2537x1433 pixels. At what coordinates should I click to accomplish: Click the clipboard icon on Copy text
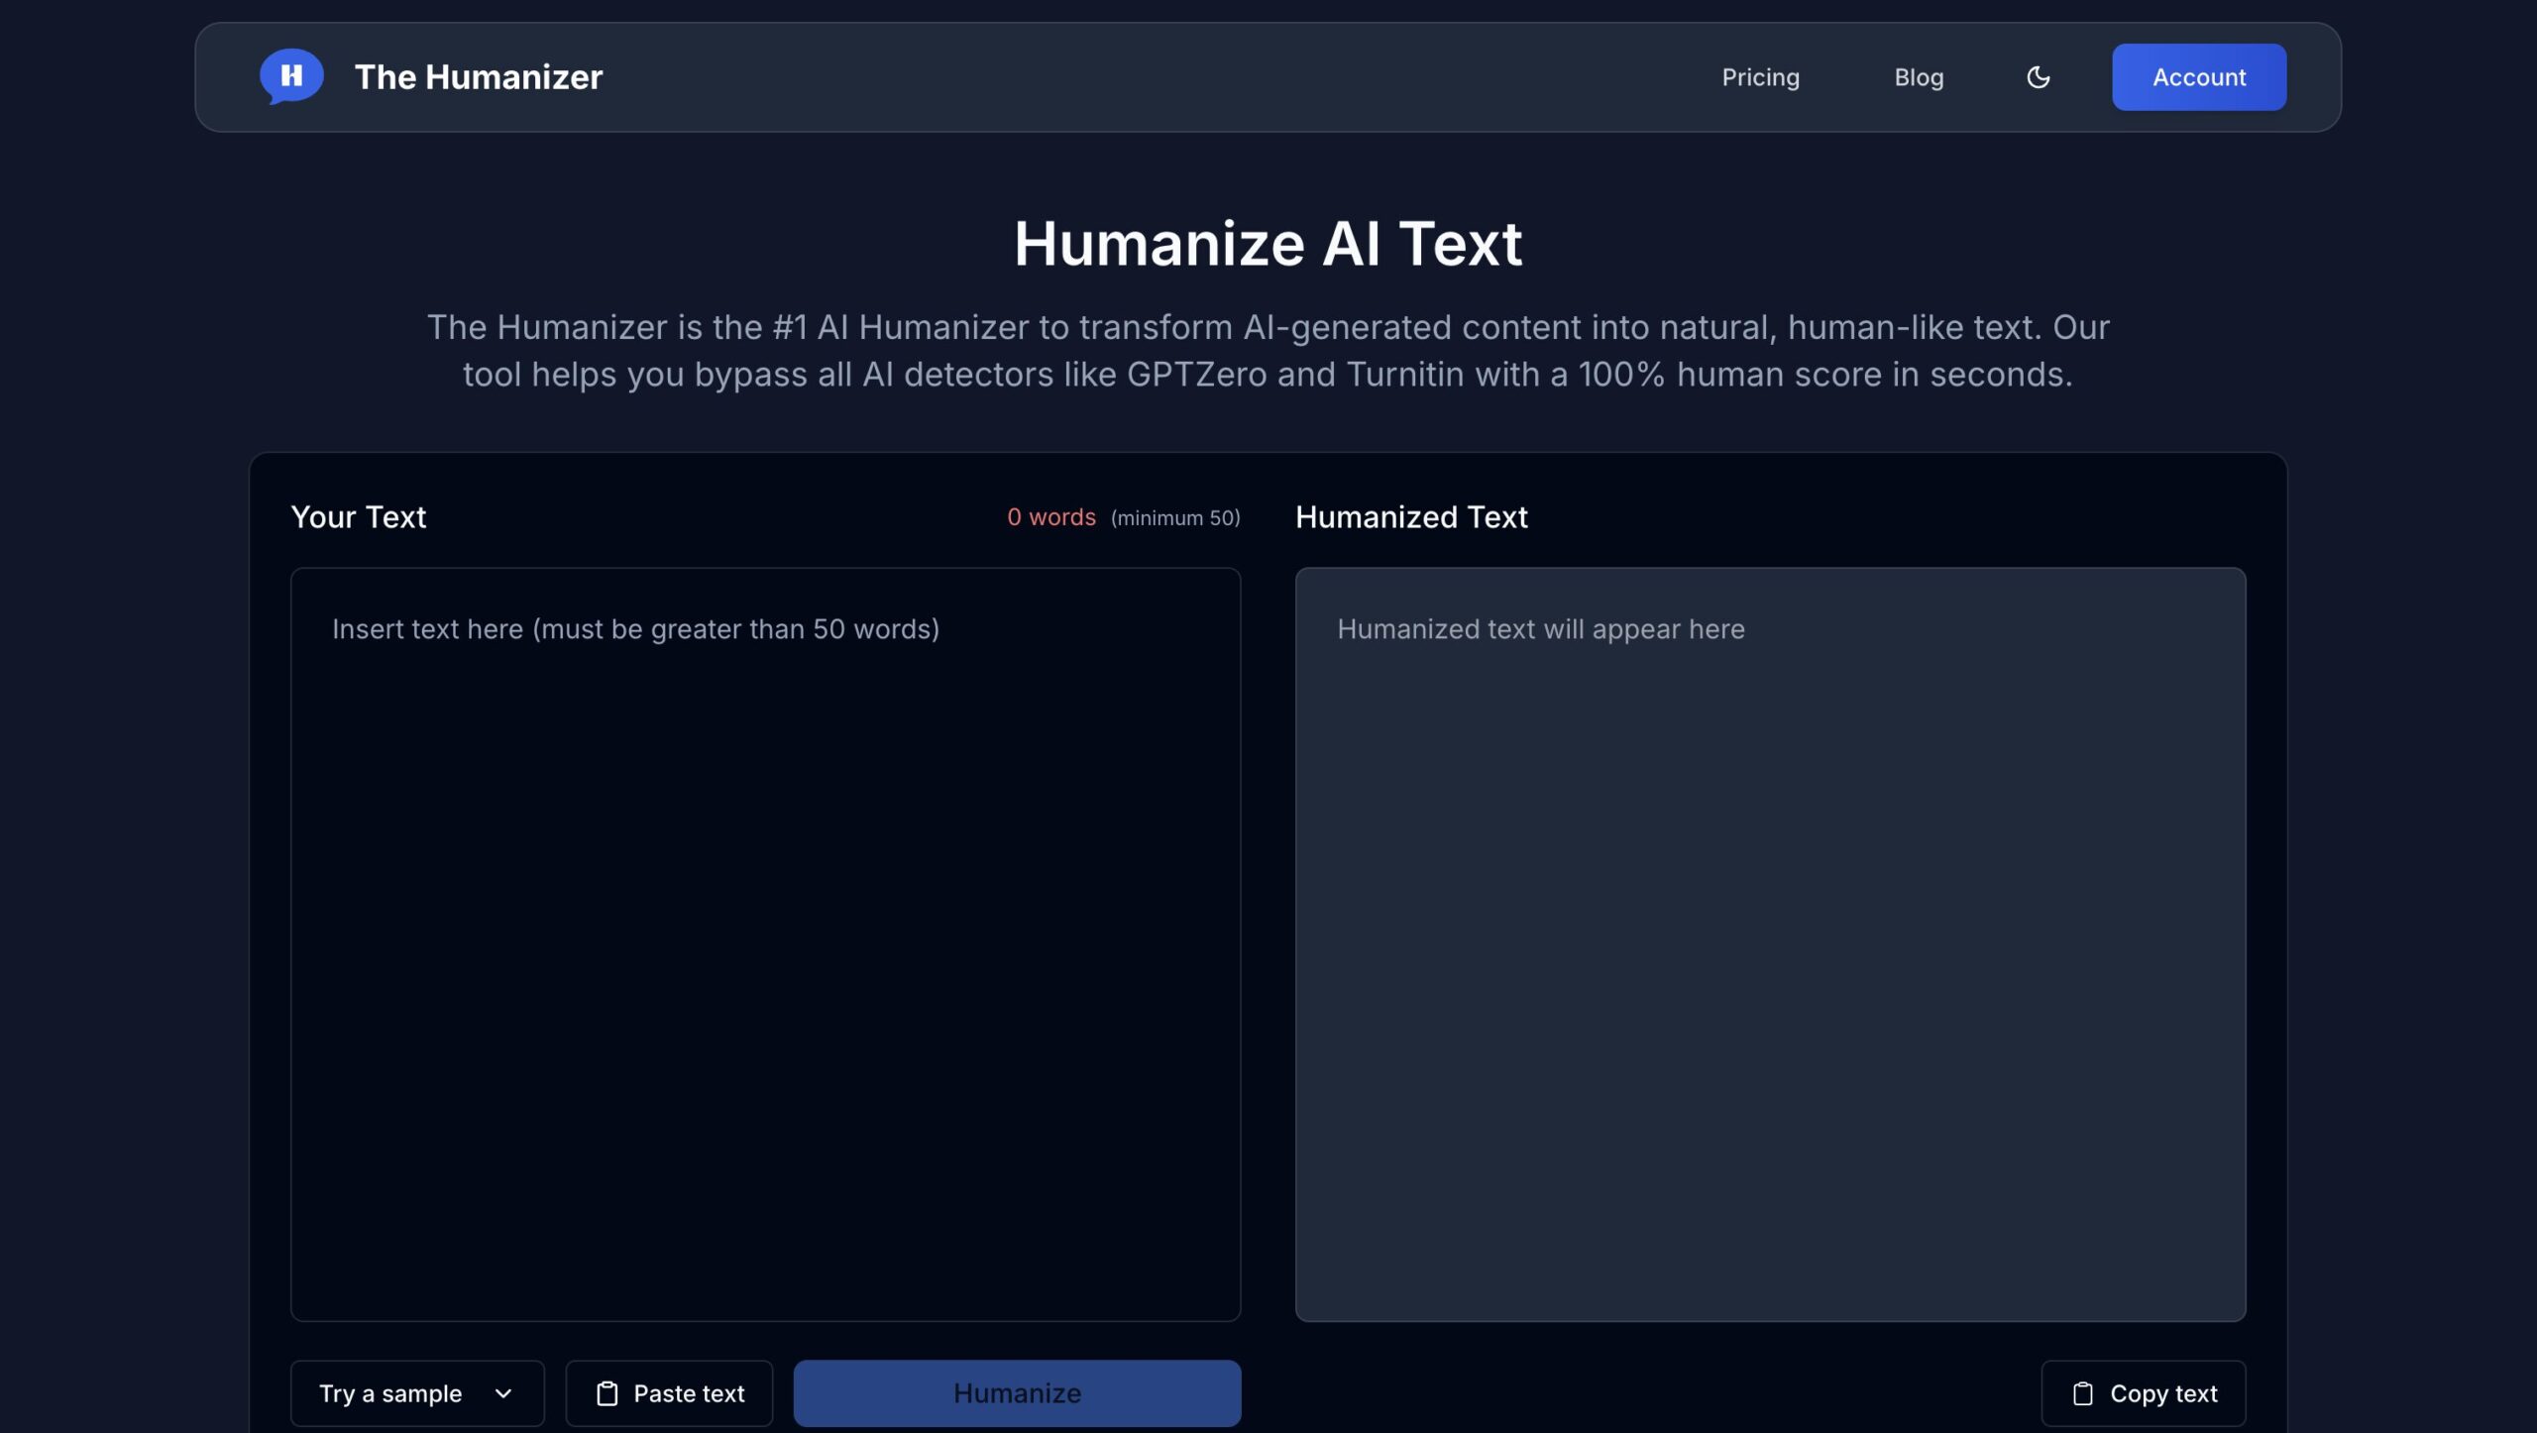click(2082, 1393)
